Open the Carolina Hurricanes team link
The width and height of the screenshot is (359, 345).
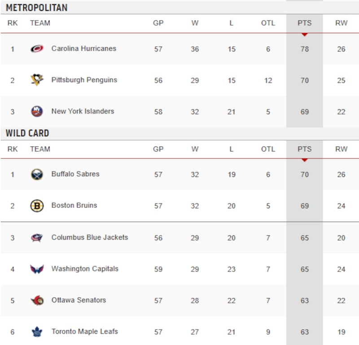point(83,48)
